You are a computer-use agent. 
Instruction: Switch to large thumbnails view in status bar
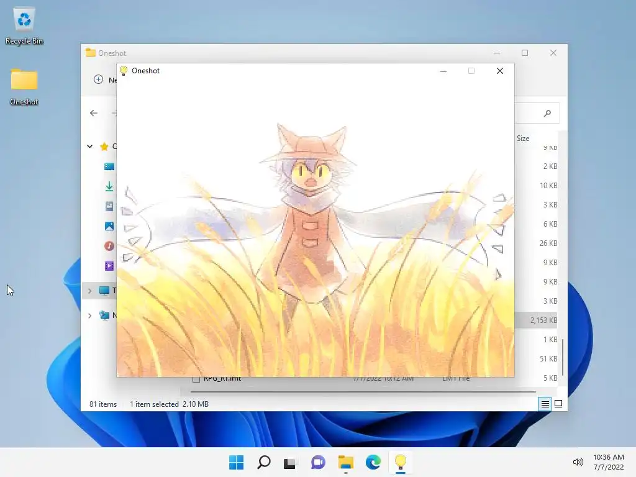558,404
